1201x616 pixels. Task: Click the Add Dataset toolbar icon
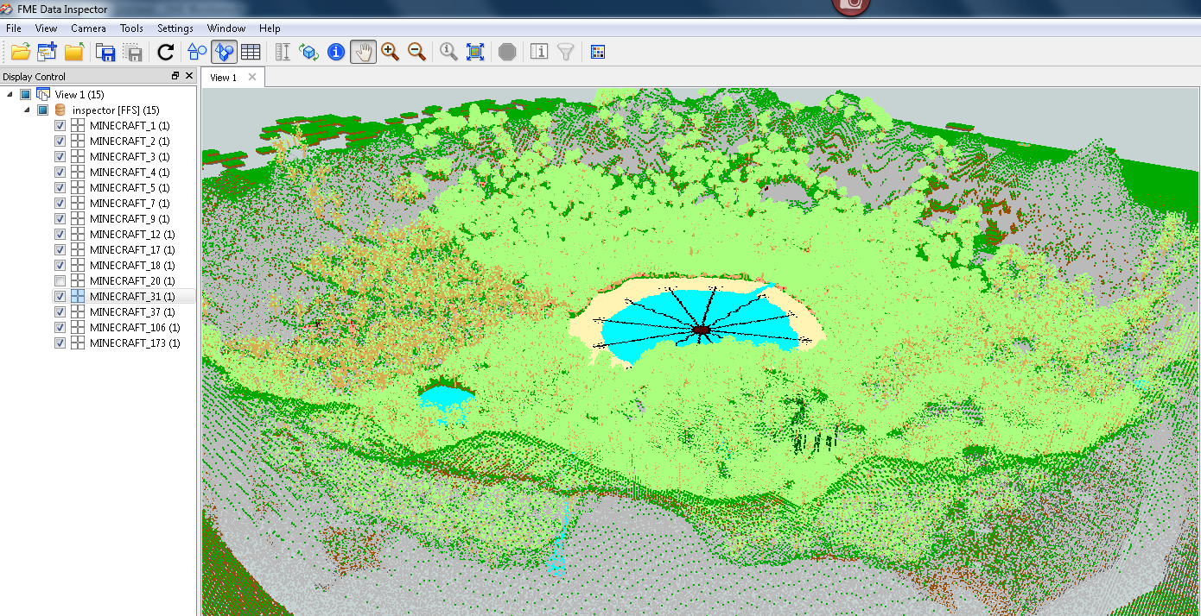(47, 52)
